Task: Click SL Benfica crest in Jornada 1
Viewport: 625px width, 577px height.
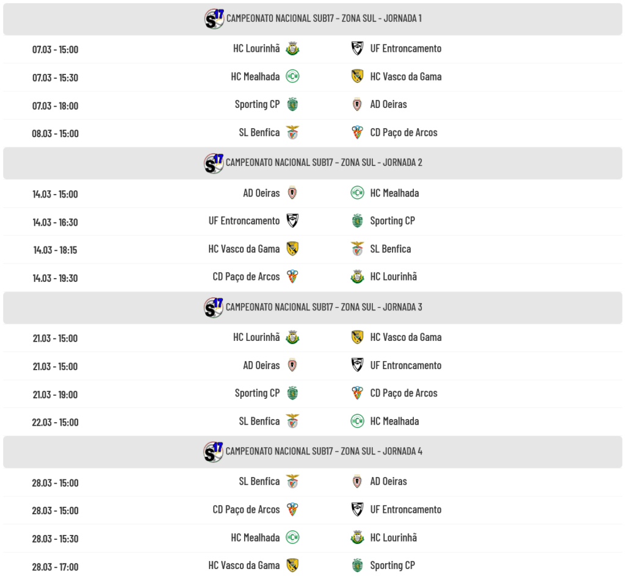Action: 292,132
